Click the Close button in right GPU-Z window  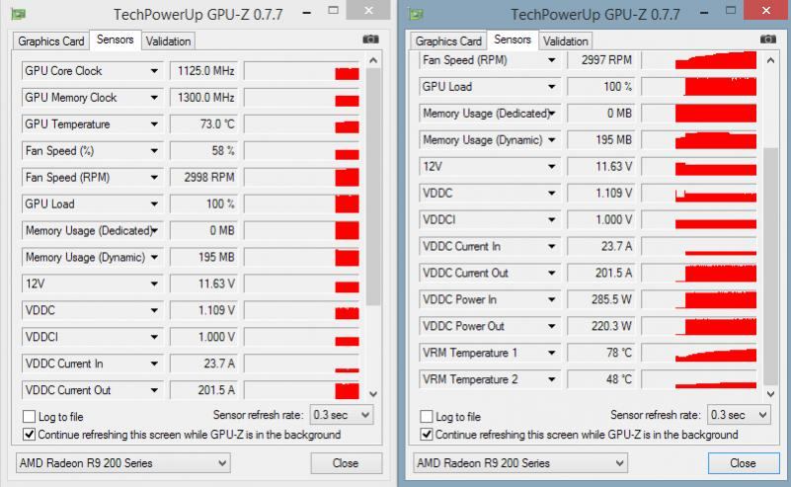744,463
